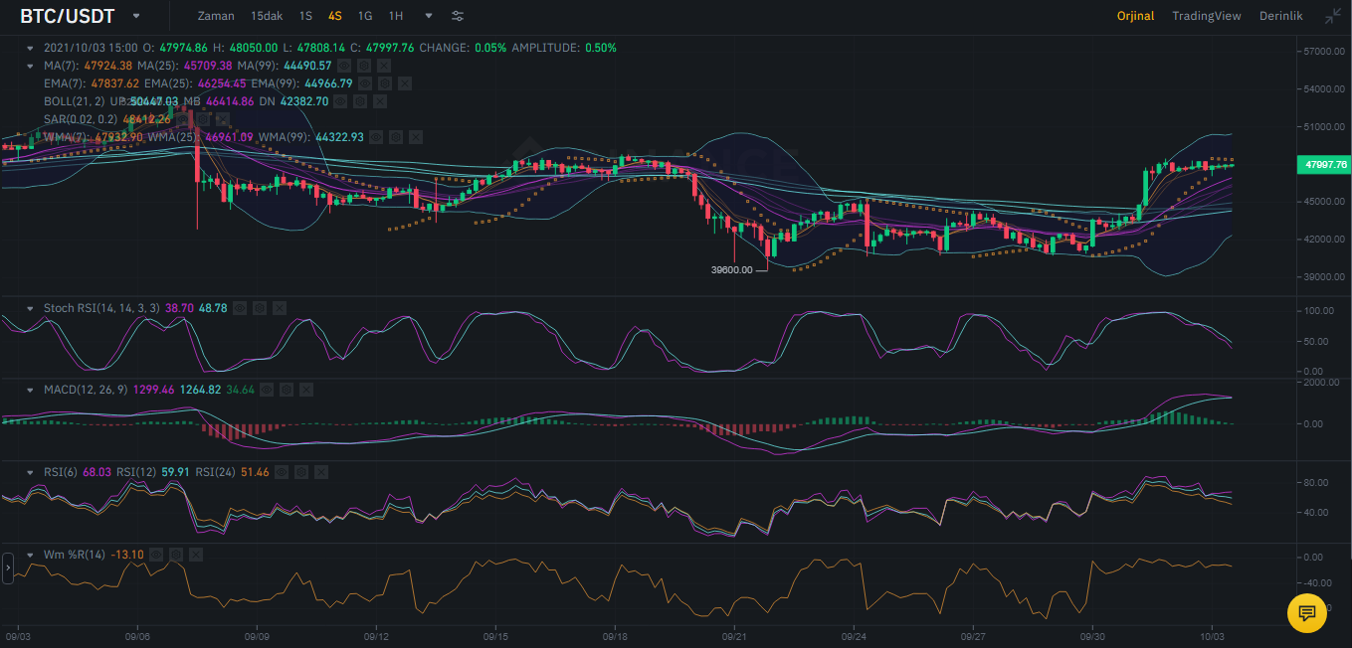Select the 15dak time interval
This screenshot has width=1352, height=648.
[266, 16]
